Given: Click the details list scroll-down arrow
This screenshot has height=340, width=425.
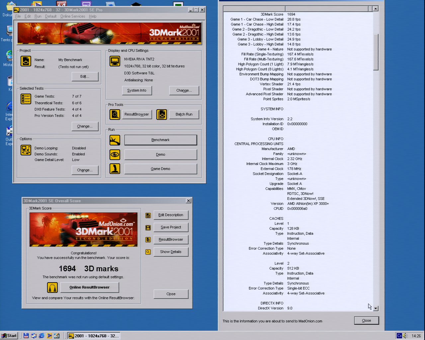Looking at the screenshot, I should click(x=376, y=308).
